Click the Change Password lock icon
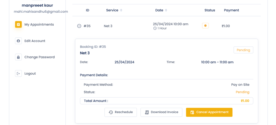The image size is (276, 125). click(x=18, y=57)
